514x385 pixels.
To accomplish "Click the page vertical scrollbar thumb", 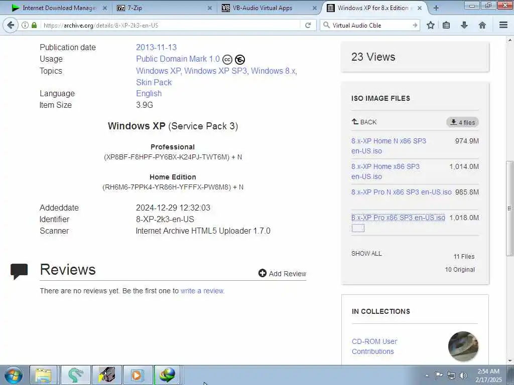I will 509,208.
